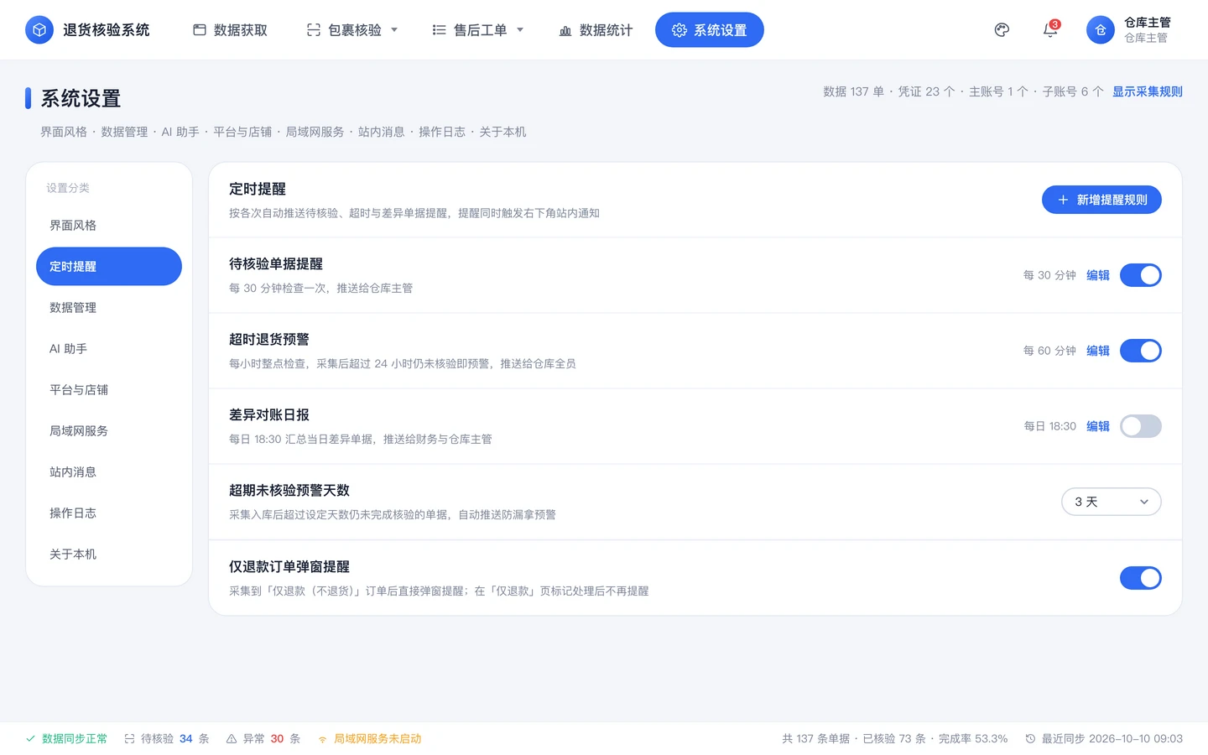Image resolution: width=1208 pixels, height=755 pixels.
Task: Click the 待核验 scan icon in status bar
Action: click(129, 739)
